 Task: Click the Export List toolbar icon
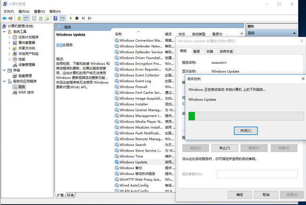pos(47,18)
